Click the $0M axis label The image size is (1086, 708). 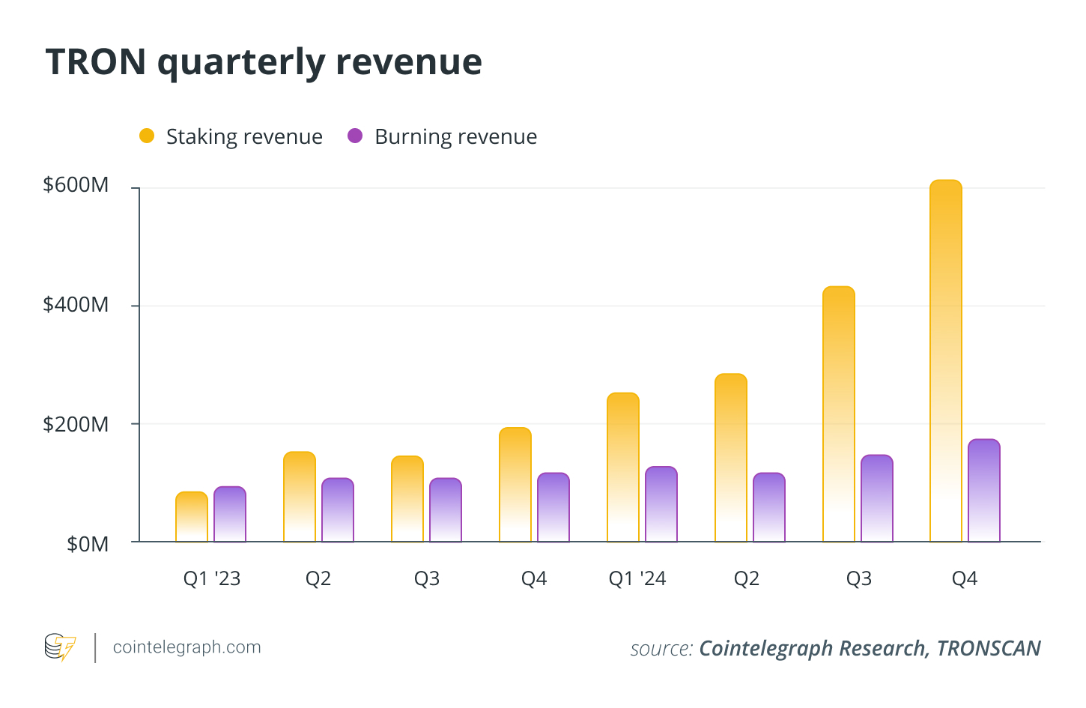pyautogui.click(x=88, y=544)
